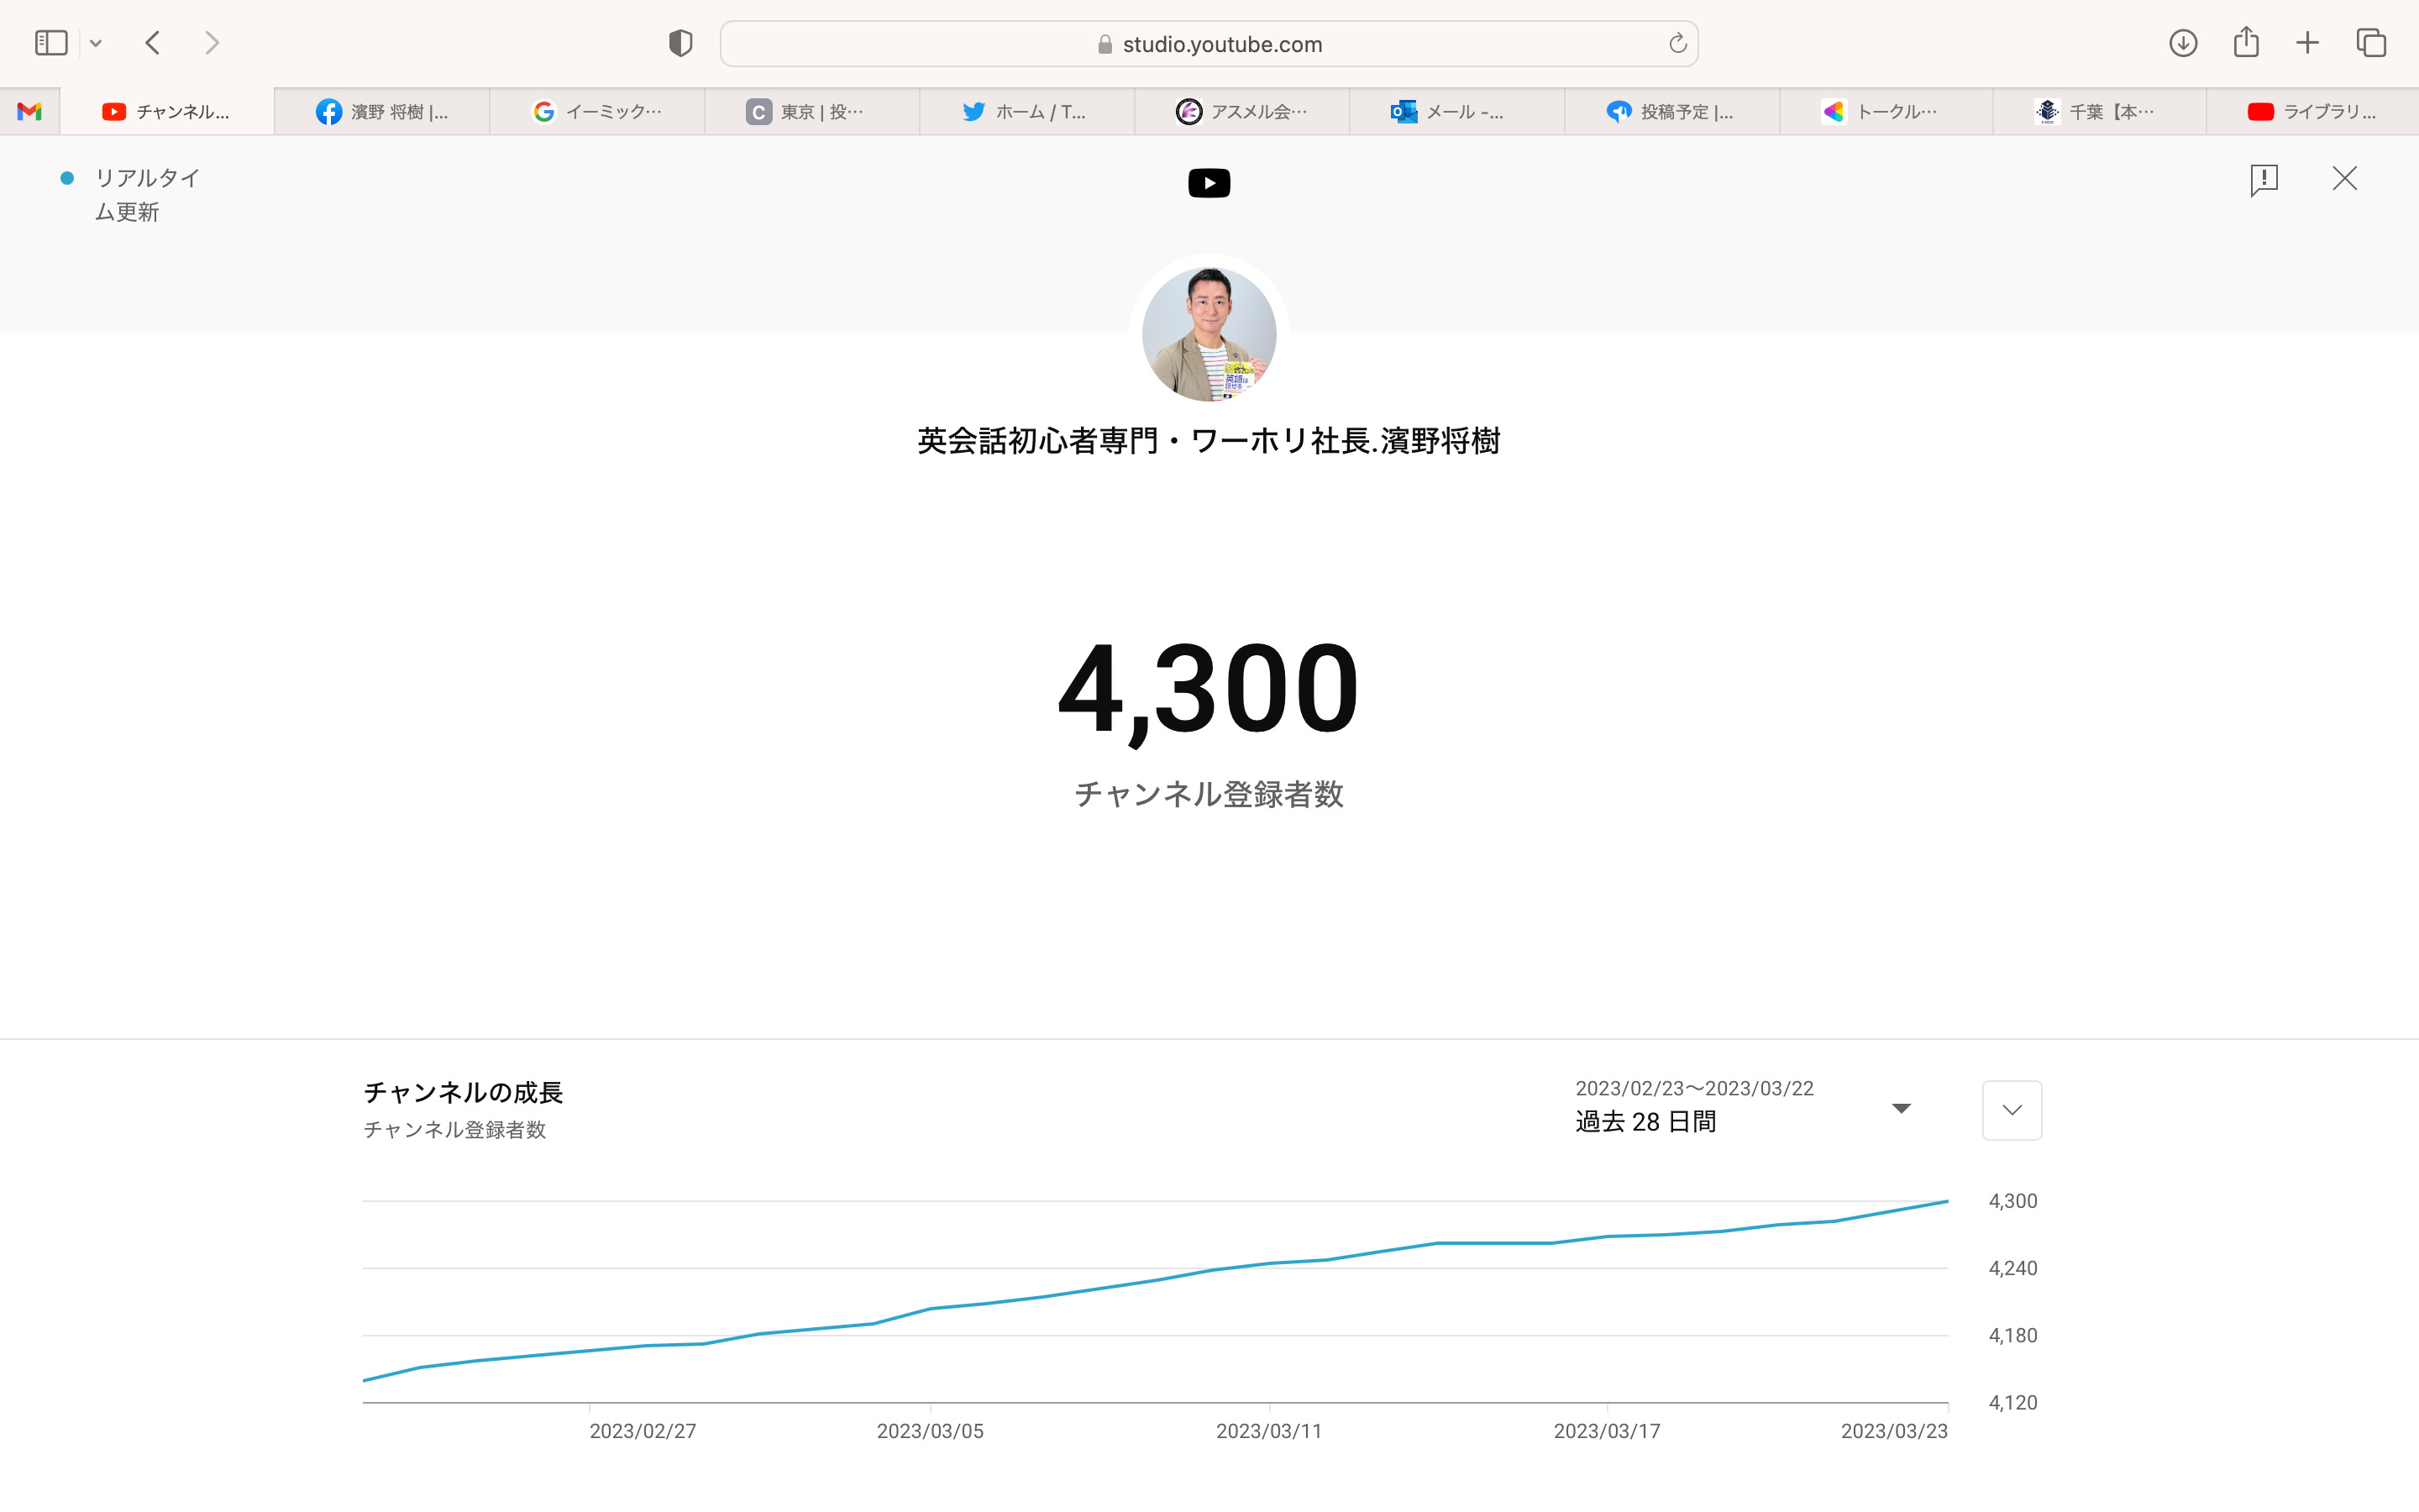Expand the sidebar menu dropdown arrow
Viewport: 2419px width, 1512px height.
coord(96,43)
